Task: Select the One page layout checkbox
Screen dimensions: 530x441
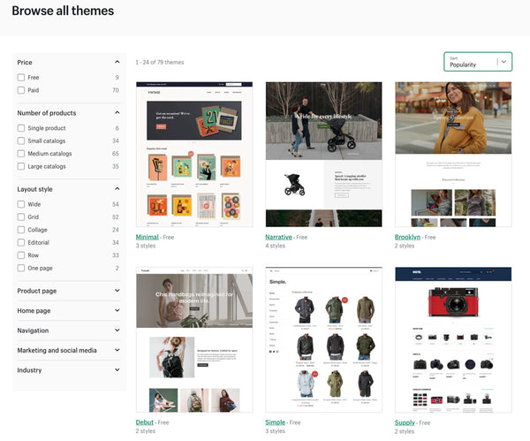Action: point(21,268)
